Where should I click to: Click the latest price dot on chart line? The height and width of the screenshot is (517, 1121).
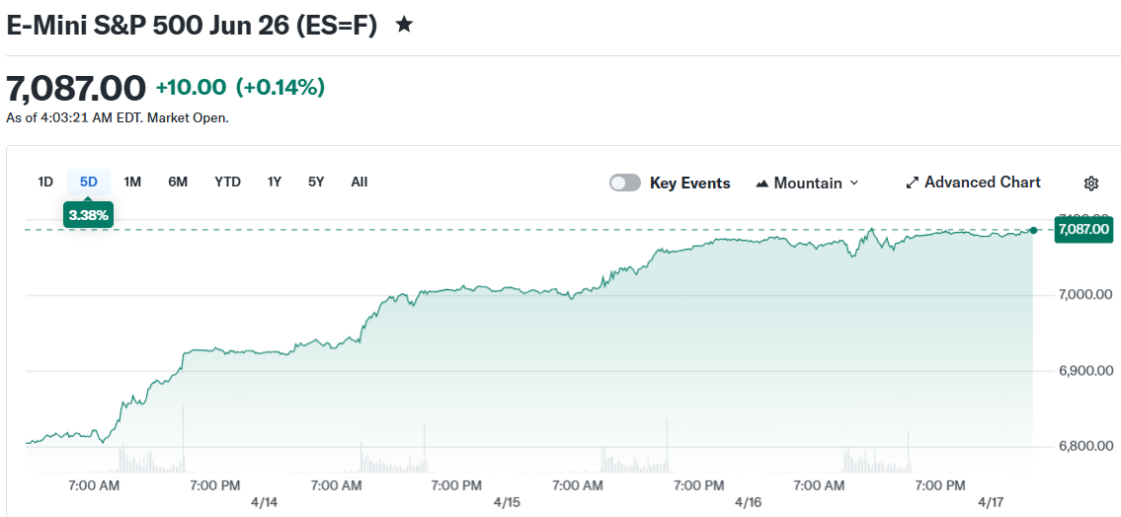(x=1033, y=230)
